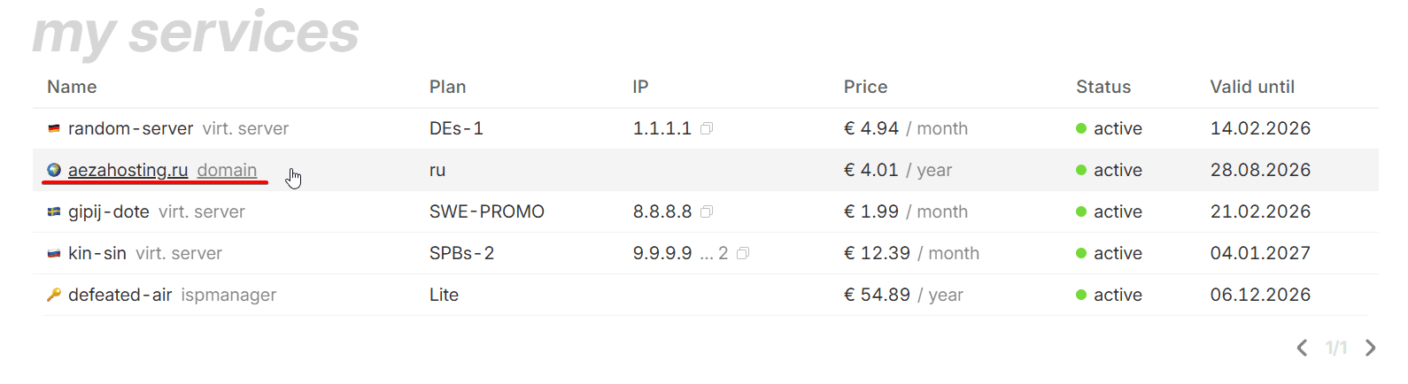The image size is (1408, 384).
Task: Open the random-server service
Action: tap(130, 129)
